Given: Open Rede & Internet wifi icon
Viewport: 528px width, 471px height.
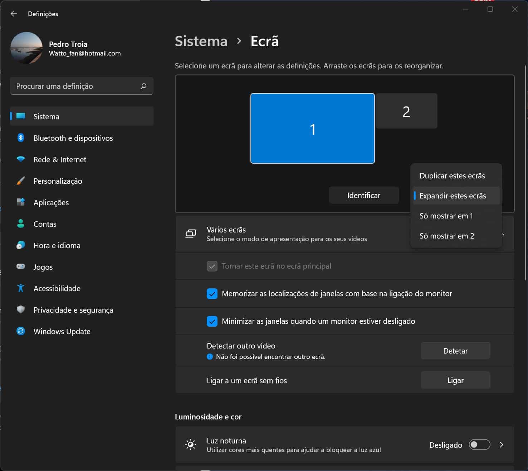Looking at the screenshot, I should 21,159.
